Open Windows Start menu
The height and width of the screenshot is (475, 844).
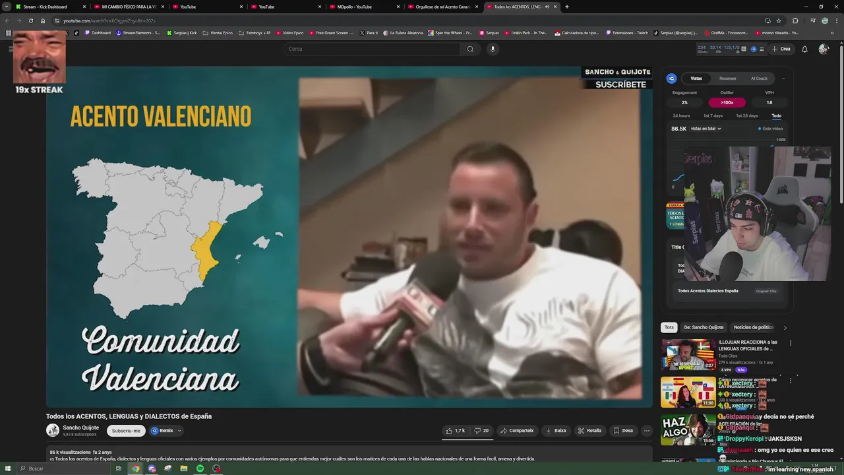point(7,468)
